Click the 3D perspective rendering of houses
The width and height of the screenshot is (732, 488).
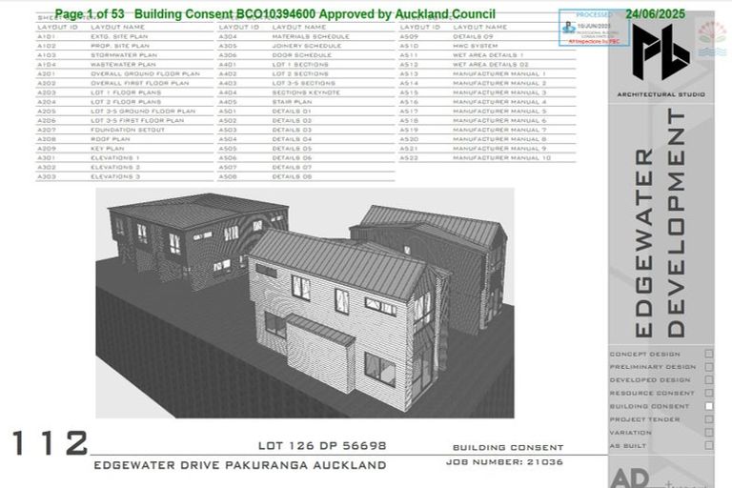click(305, 302)
